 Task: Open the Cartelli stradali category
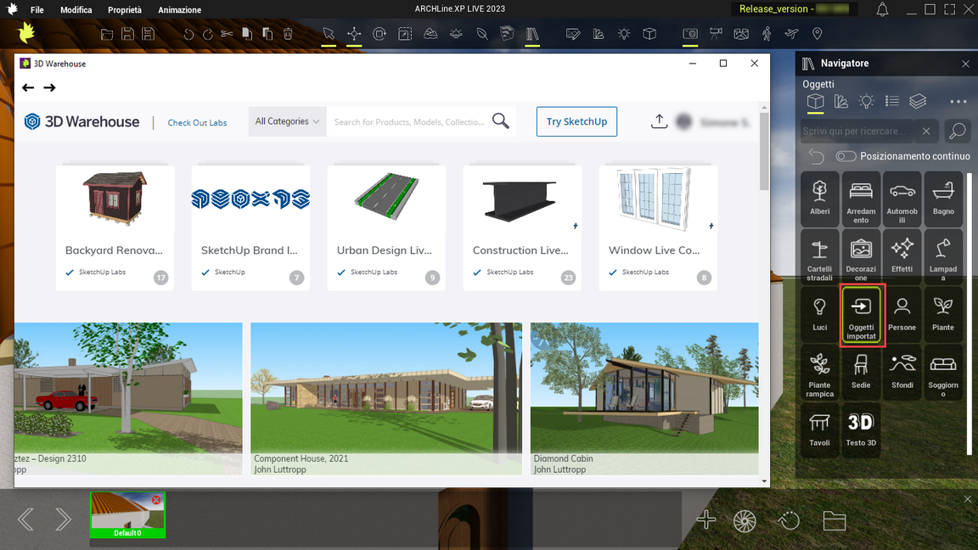pos(819,257)
